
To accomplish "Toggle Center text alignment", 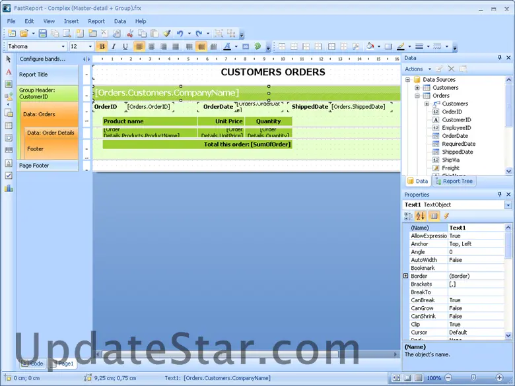I will pyautogui.click(x=151, y=47).
